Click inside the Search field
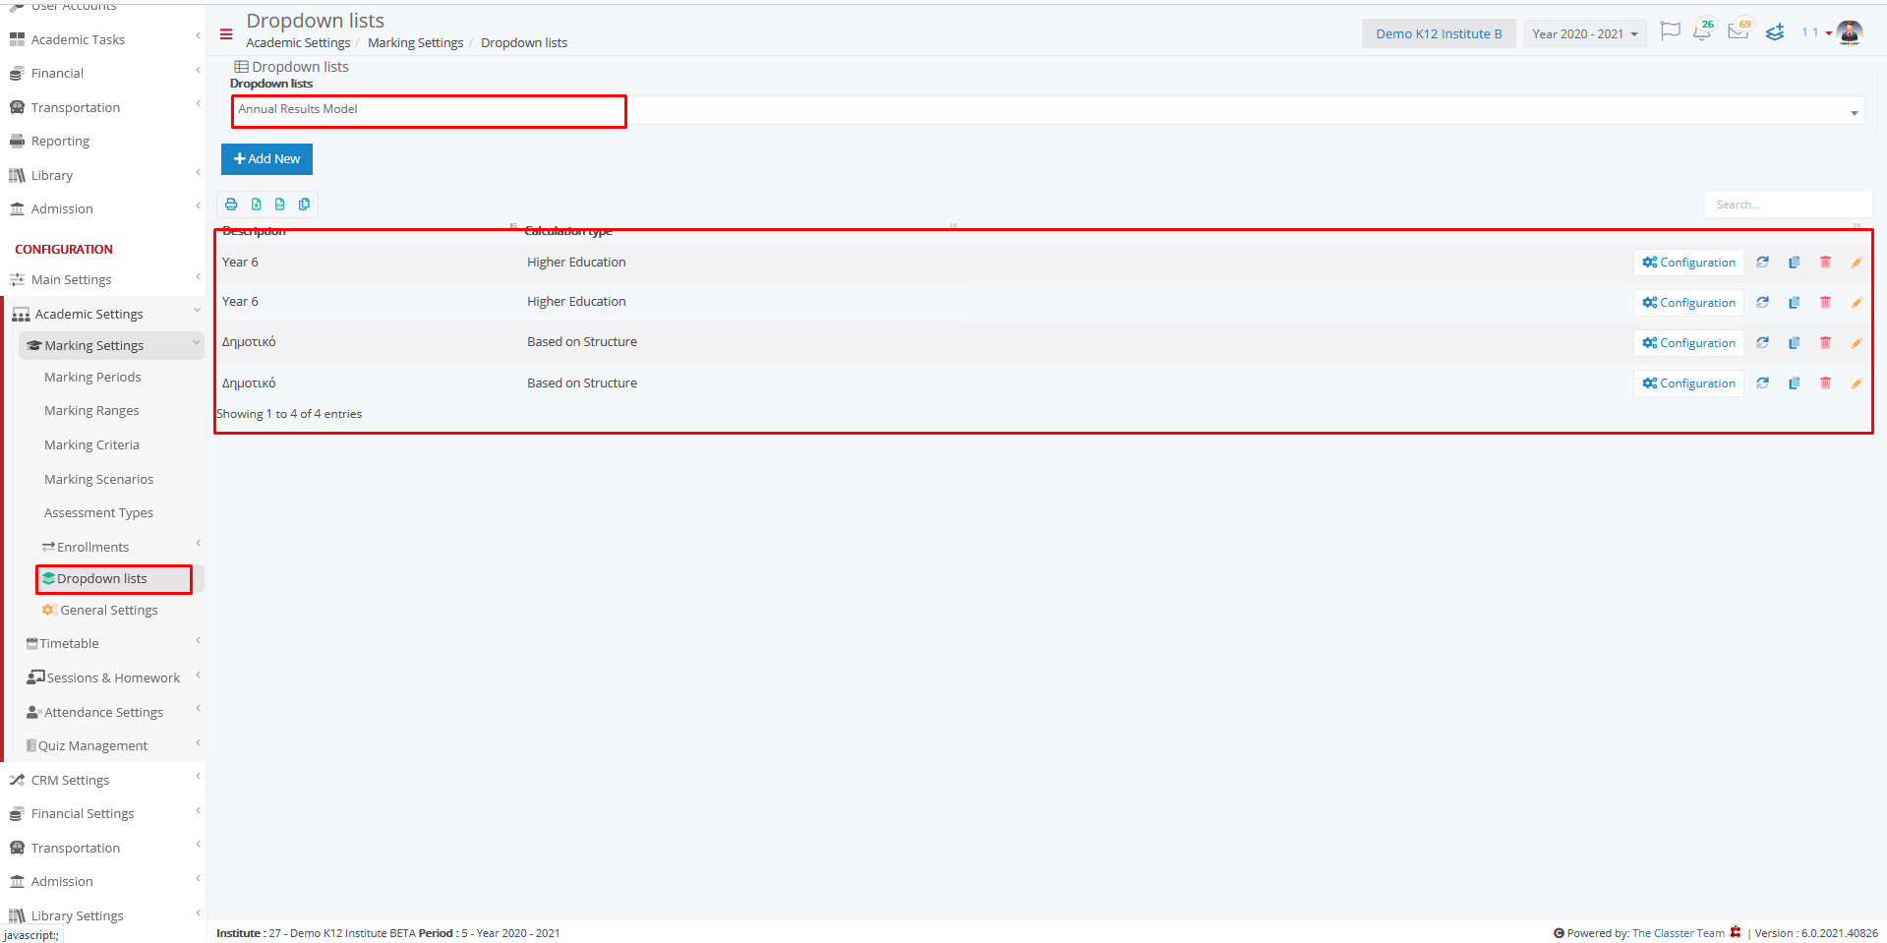 coord(1788,204)
